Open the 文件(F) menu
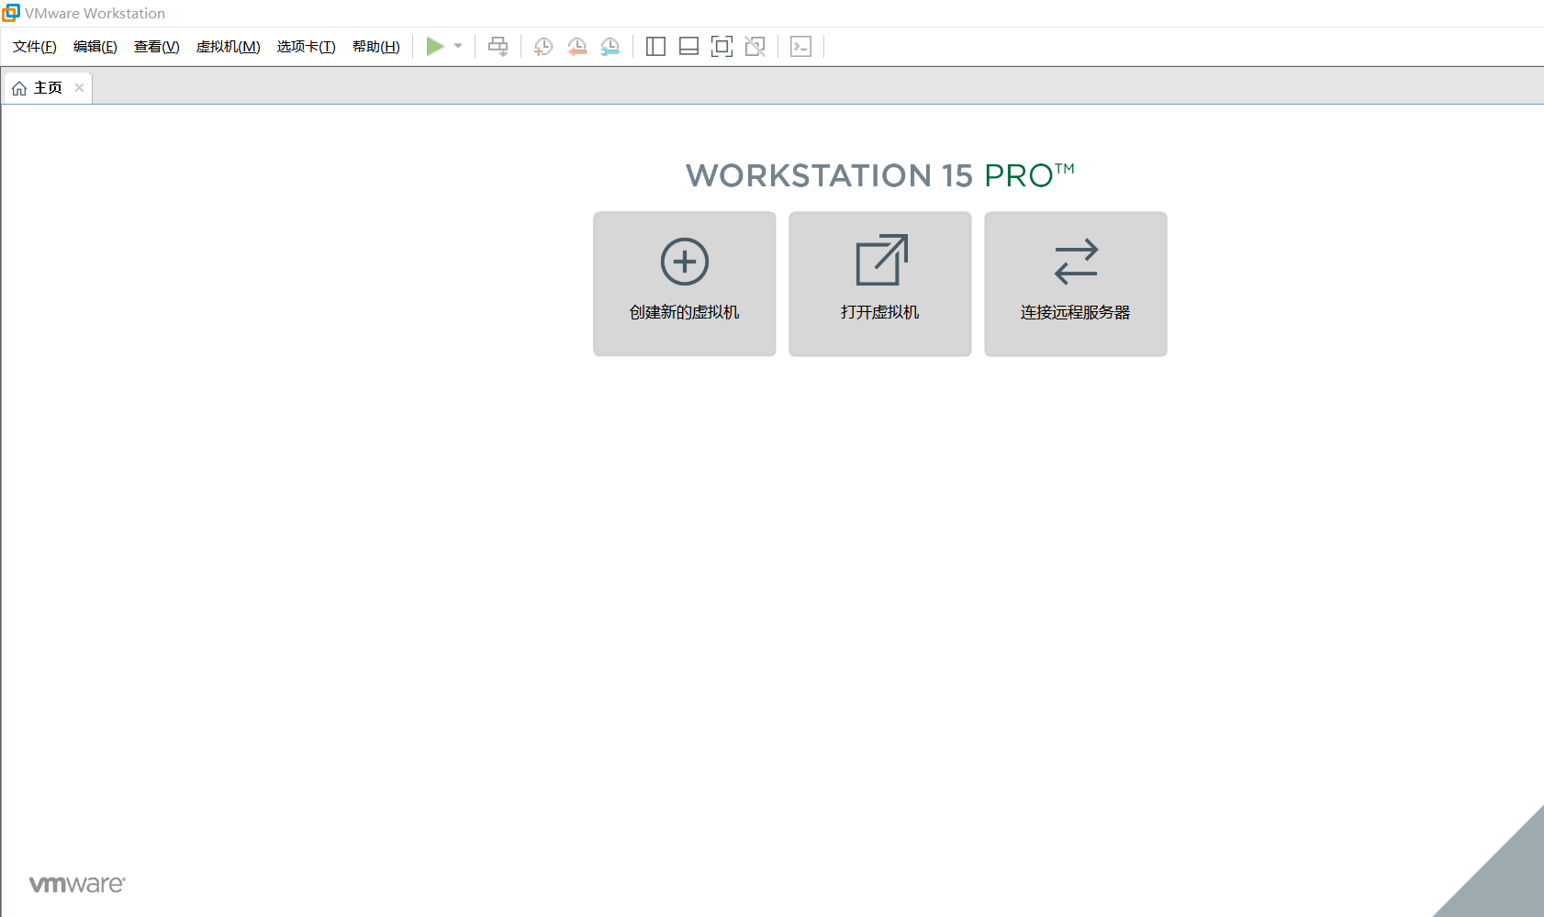The width and height of the screenshot is (1544, 917). pos(35,47)
